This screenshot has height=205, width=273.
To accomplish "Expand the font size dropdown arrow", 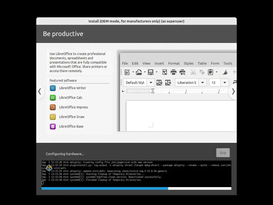I will 224,83.
